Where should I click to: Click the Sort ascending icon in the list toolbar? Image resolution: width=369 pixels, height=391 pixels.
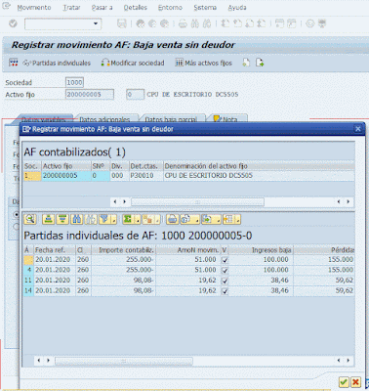pyautogui.click(x=49, y=219)
